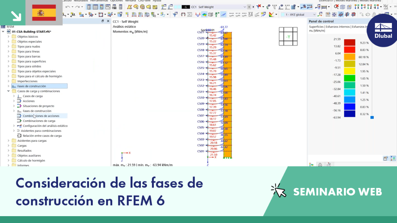Click the color gradient display icon
397x223 pixels.
click(271, 14)
